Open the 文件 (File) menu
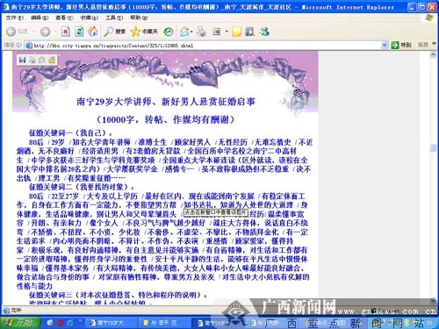Image resolution: width=439 pixels, height=329 pixels. click(x=14, y=18)
